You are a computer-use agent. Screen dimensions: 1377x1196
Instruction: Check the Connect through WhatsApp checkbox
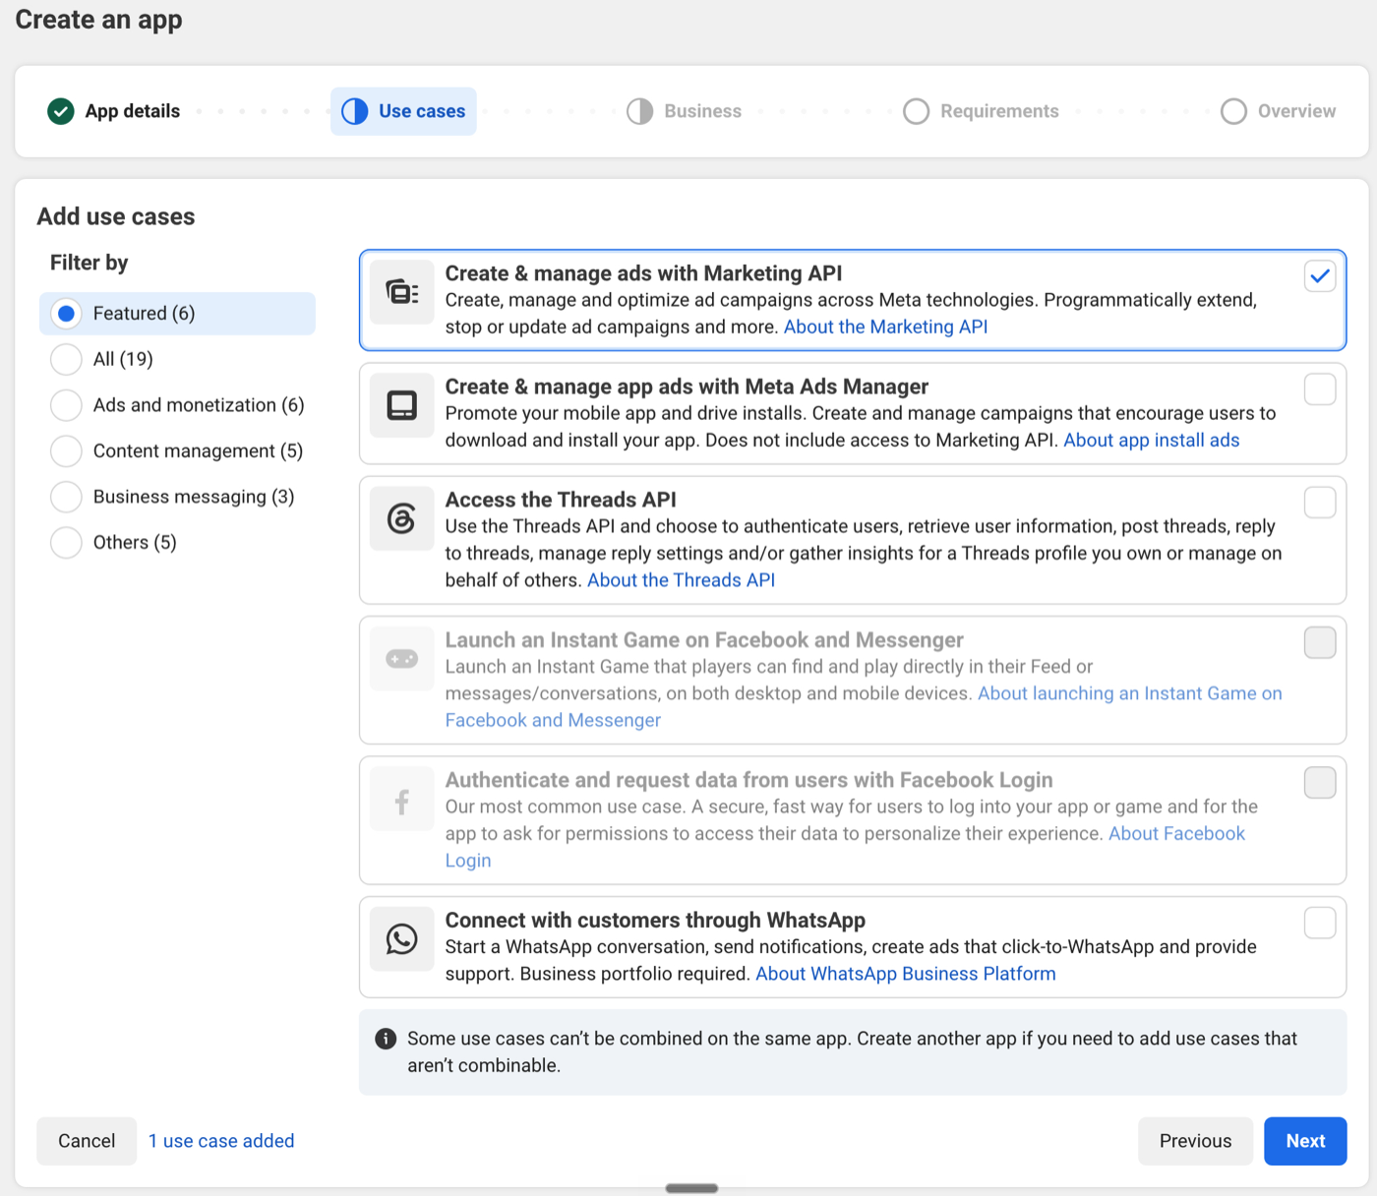[1320, 924]
